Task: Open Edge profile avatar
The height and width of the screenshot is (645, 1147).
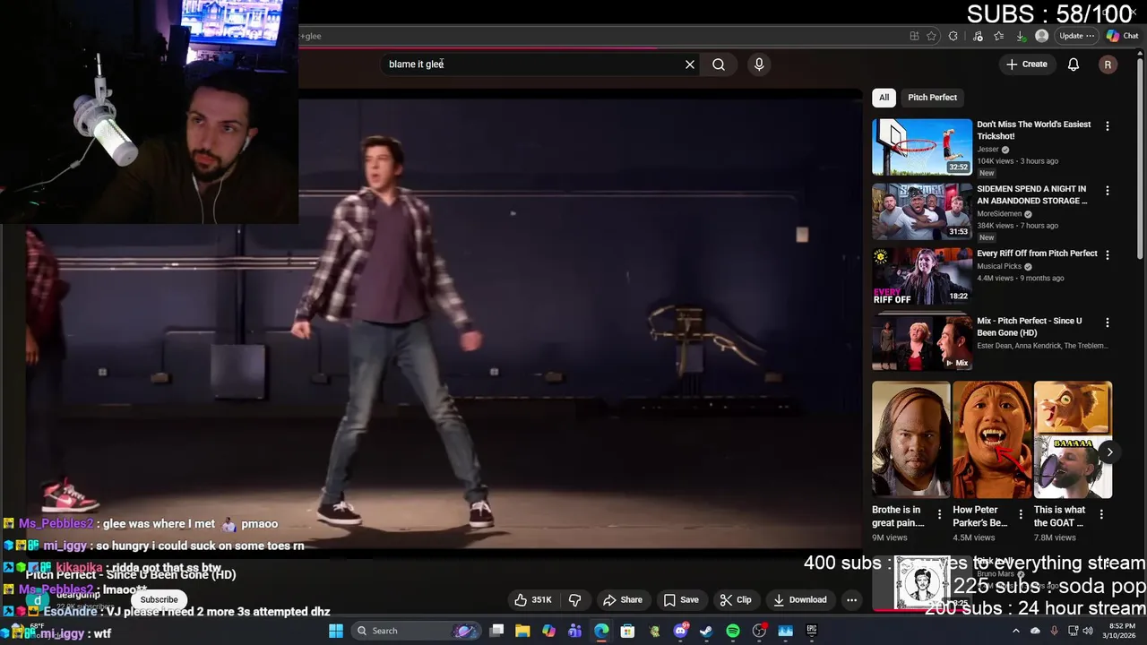Action: 1041,36
